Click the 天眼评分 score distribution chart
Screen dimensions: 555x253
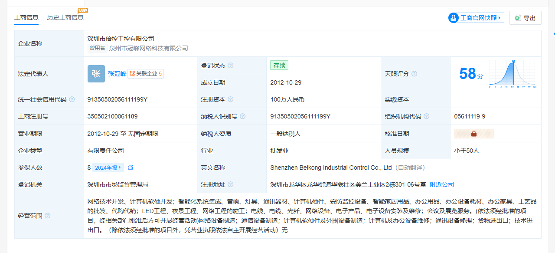(513, 74)
